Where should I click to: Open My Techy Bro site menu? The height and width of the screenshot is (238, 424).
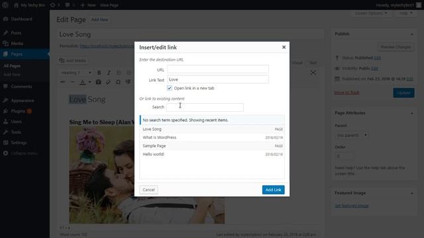click(30, 5)
